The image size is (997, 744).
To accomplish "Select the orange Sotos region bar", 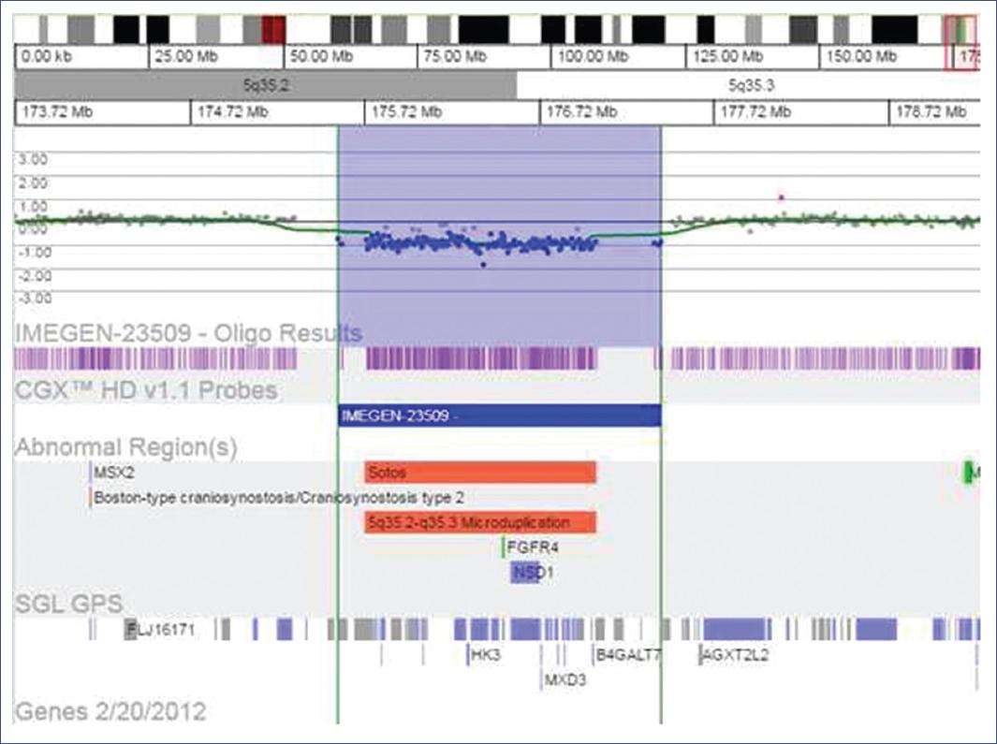I will click(x=479, y=473).
